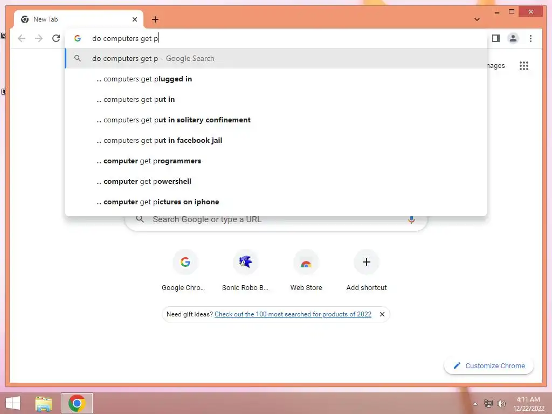This screenshot has height=414, width=552.
Task: Select the 'put in facebook jail' suggestion
Action: (276, 140)
